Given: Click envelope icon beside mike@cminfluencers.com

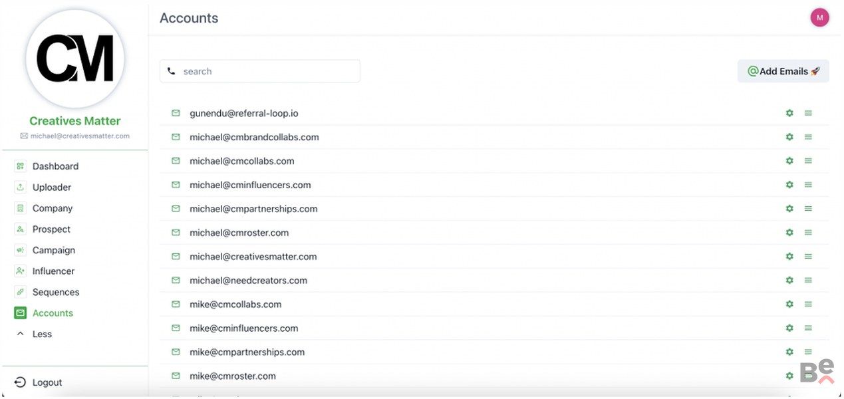Looking at the screenshot, I should pyautogui.click(x=176, y=328).
